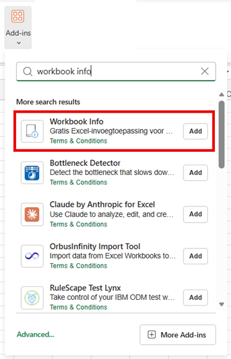Click the results list scroll up arrow
This screenshot has height=359, width=231.
coord(221,95)
